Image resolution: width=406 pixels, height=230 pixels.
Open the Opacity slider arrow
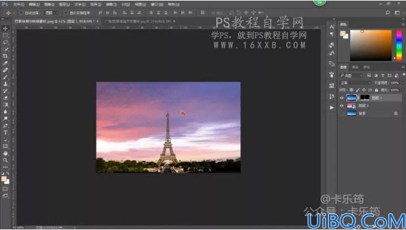(403, 83)
